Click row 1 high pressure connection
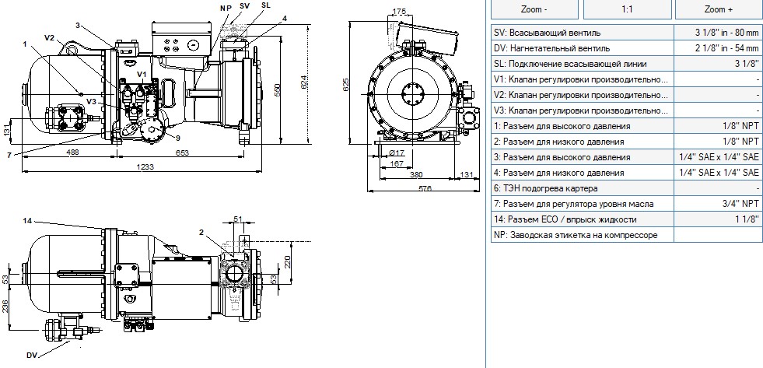The height and width of the screenshot is (368, 763). pyautogui.click(x=625, y=127)
